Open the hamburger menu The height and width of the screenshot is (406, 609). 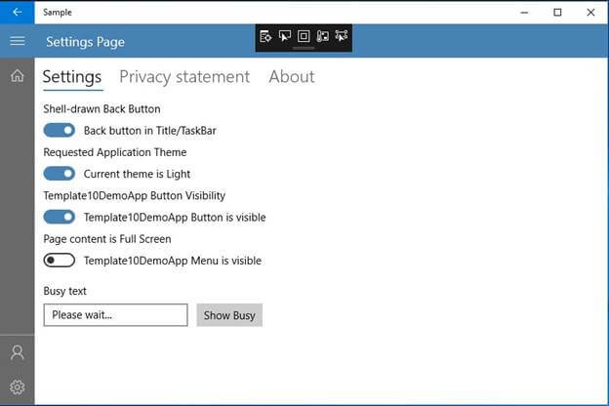(18, 41)
